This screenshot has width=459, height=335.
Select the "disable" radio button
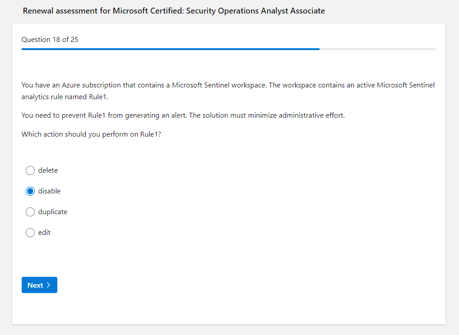point(30,191)
